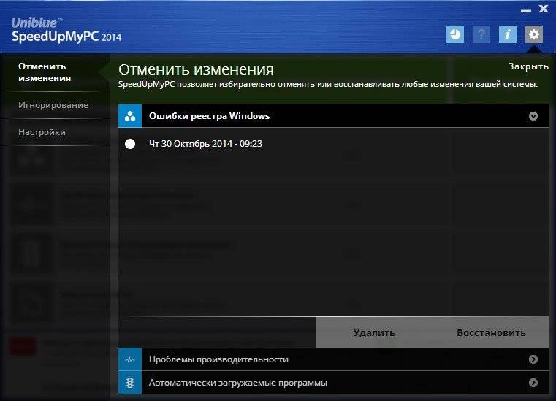Click the startup programs traffic-light icon

[130, 383]
